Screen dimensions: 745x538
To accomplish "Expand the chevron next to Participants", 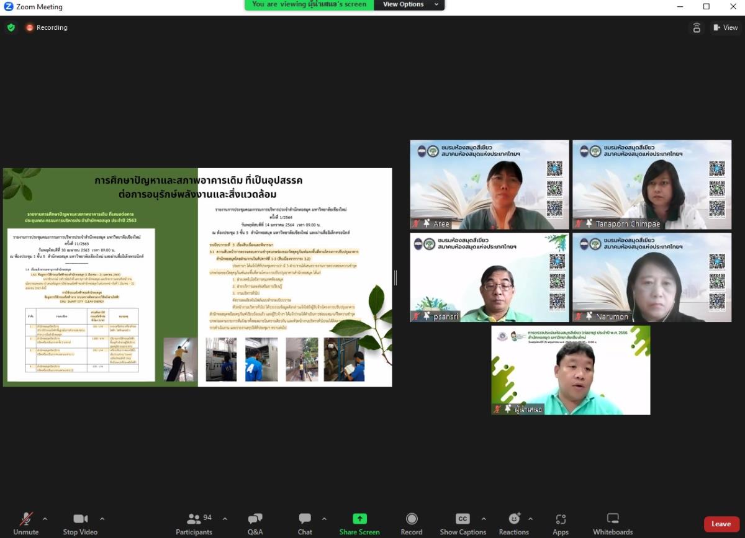I will pos(225,519).
